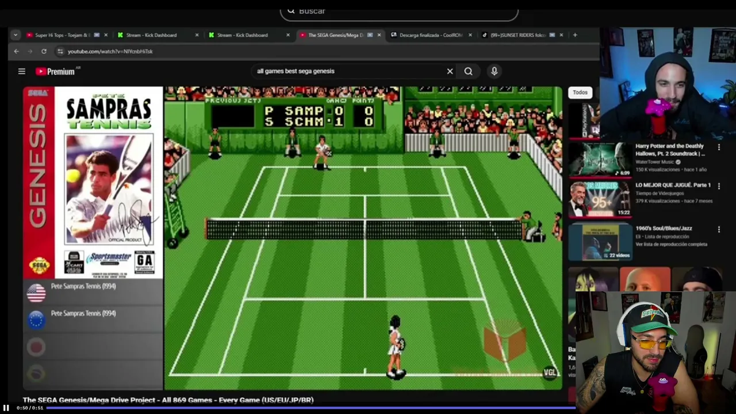736x414 pixels.
Task: Close the Descarga finalizada - CoolROM tab
Action: coord(470,35)
